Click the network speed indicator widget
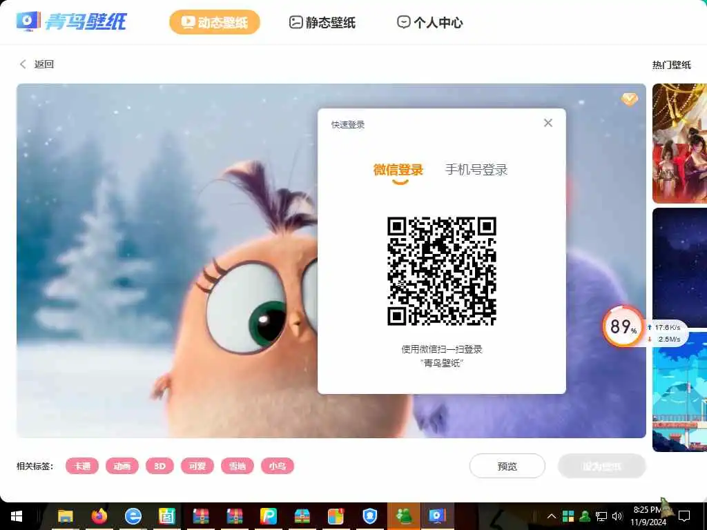707x530 pixels. click(665, 333)
